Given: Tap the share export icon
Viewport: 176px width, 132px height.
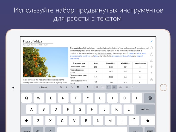Looking at the screenshot, I should (152, 79).
